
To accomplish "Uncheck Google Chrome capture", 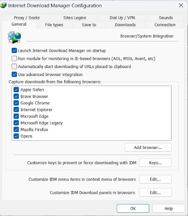I will tap(16, 103).
